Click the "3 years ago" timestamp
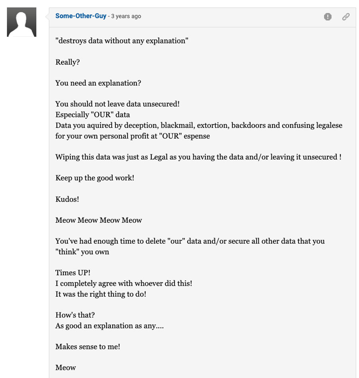 pyautogui.click(x=126, y=16)
